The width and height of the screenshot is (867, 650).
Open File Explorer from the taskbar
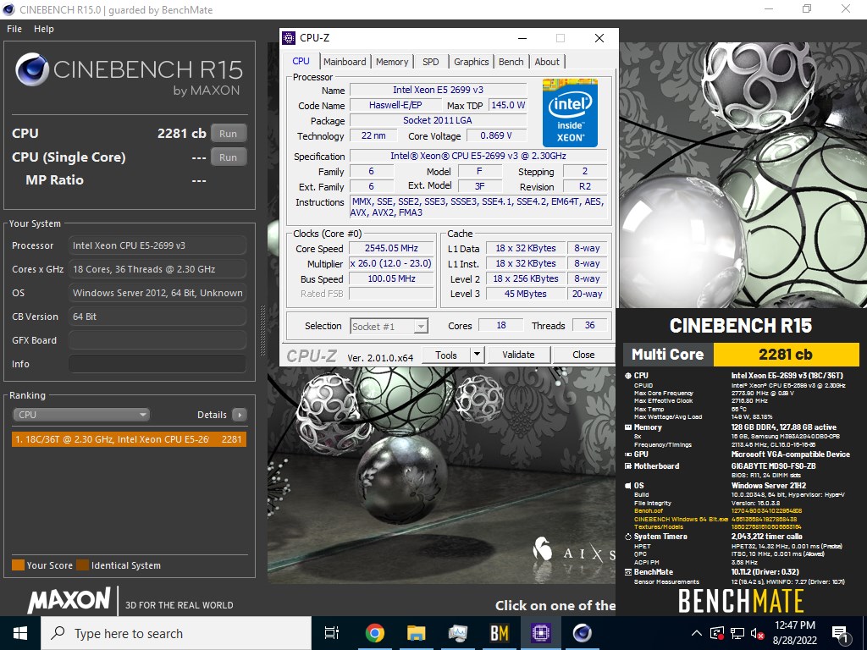coord(416,633)
